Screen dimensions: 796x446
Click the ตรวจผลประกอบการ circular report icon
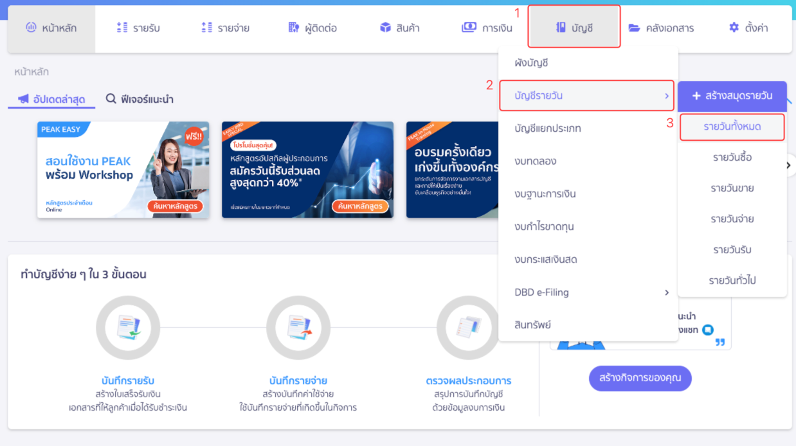tap(468, 328)
